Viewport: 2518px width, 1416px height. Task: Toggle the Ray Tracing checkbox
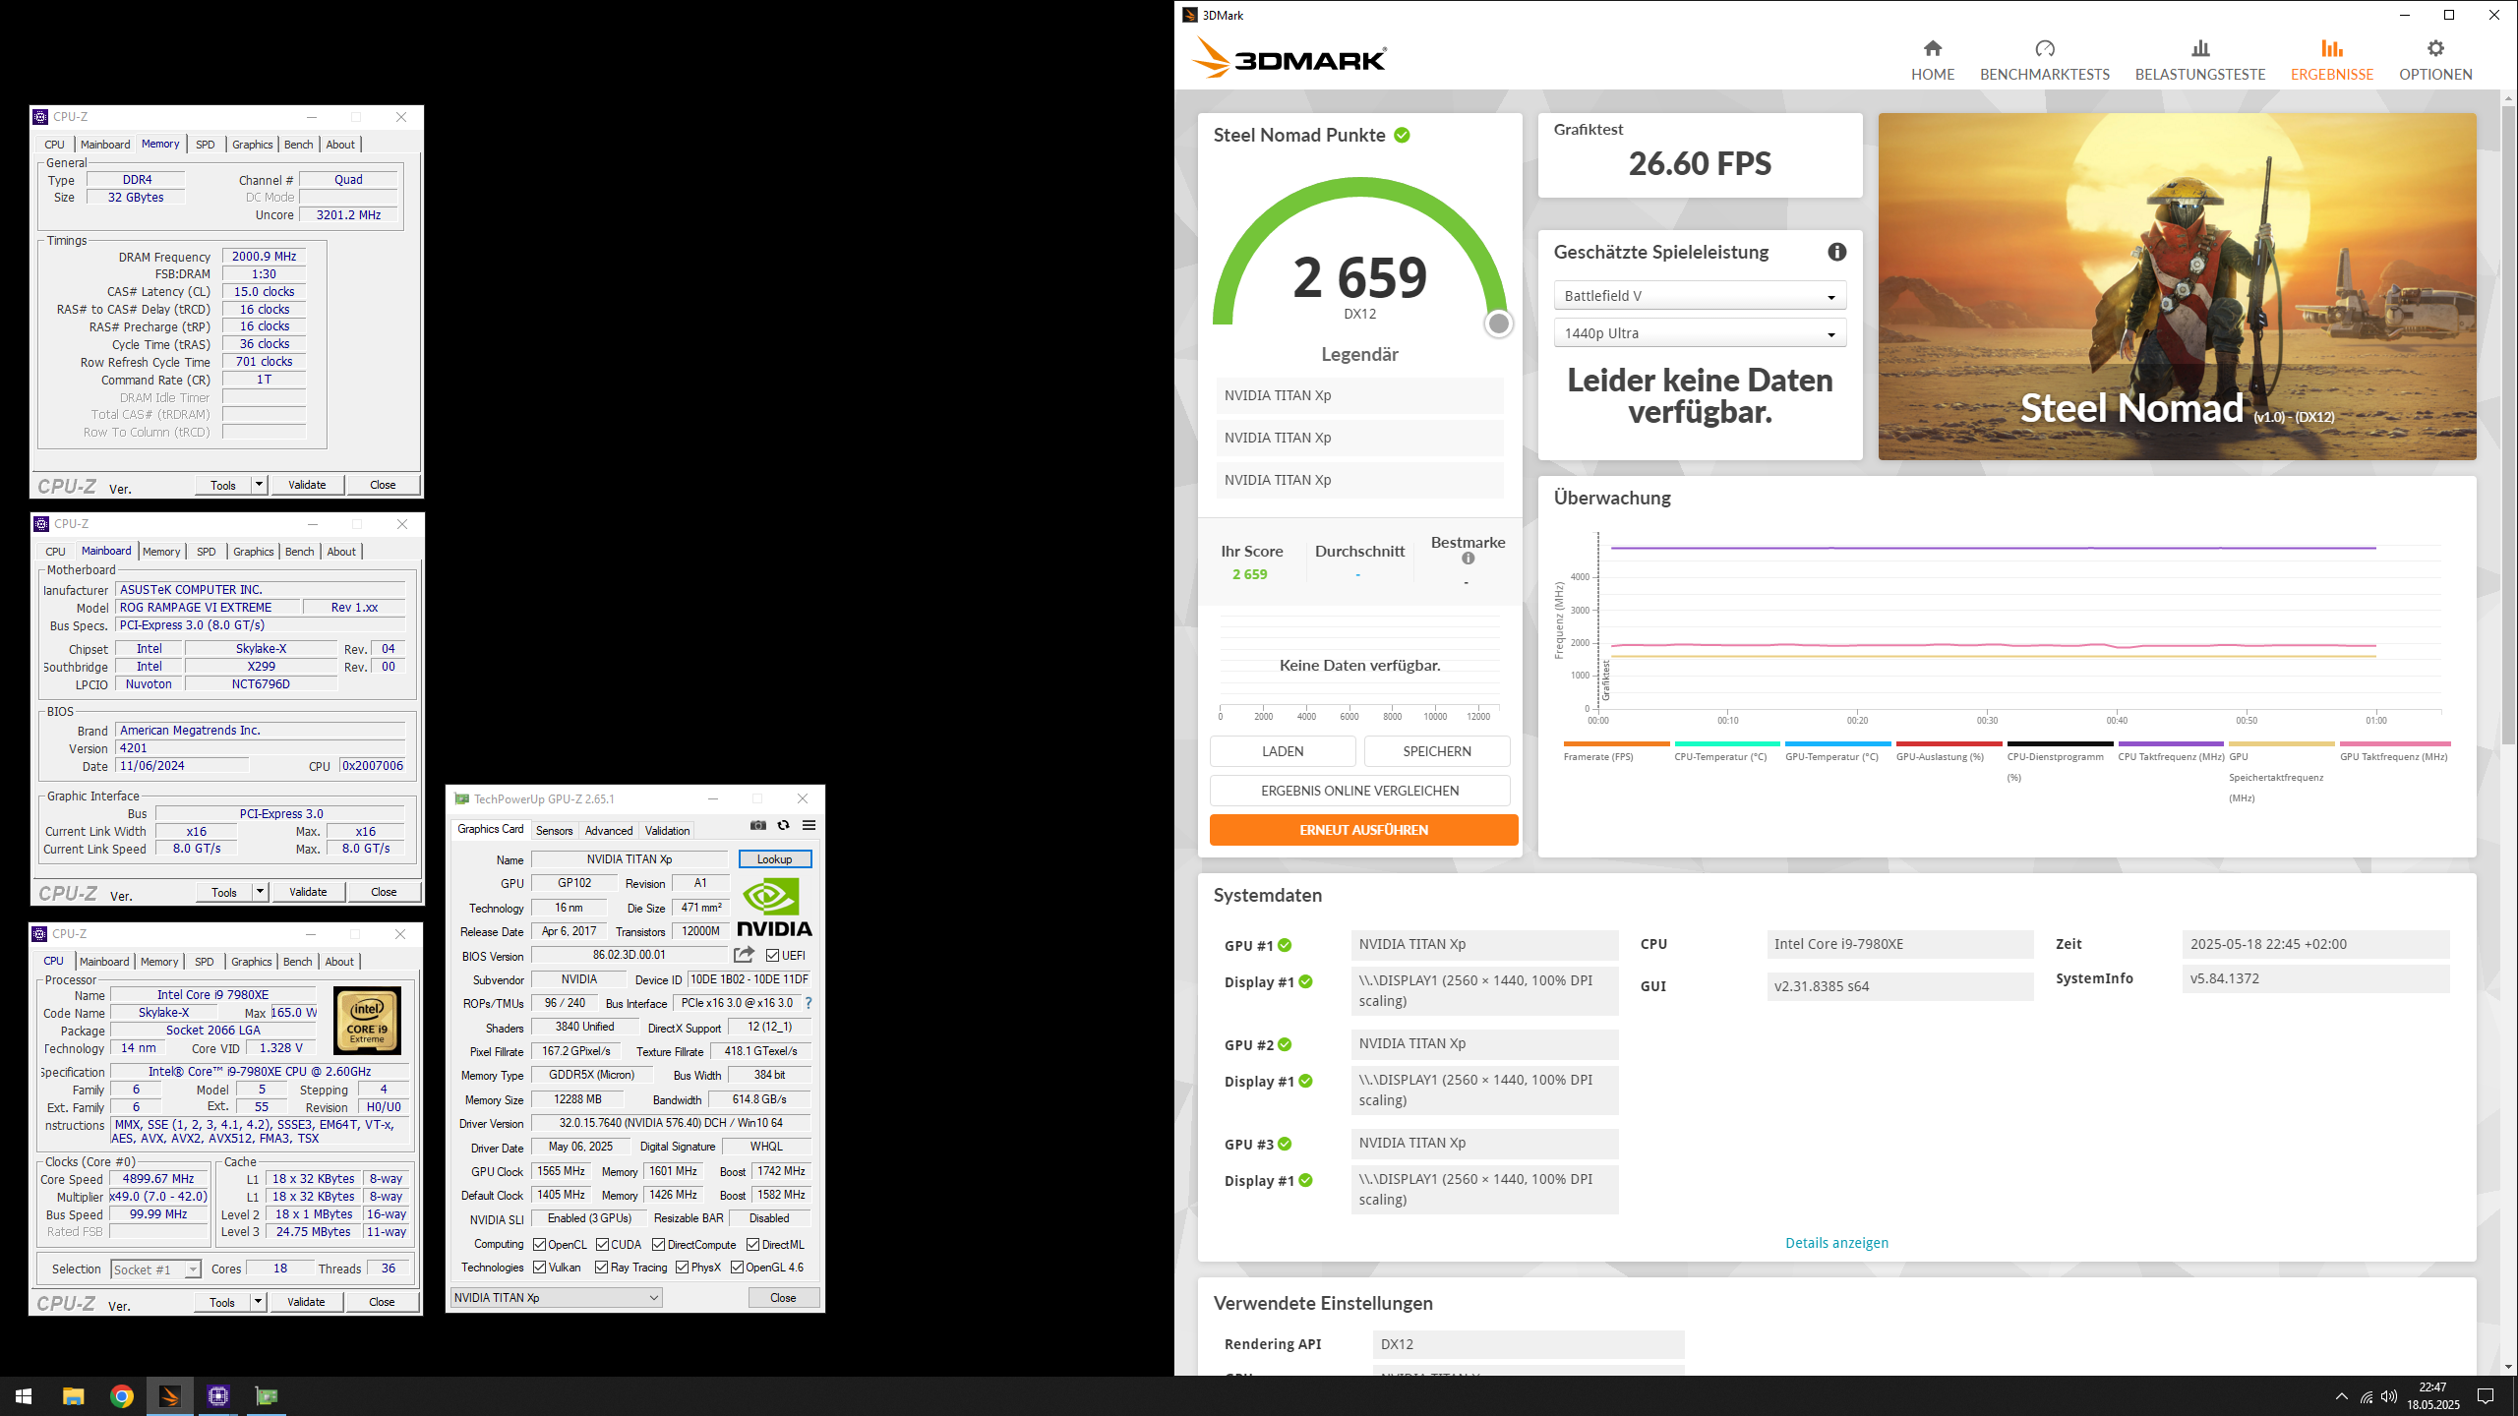[x=601, y=1268]
